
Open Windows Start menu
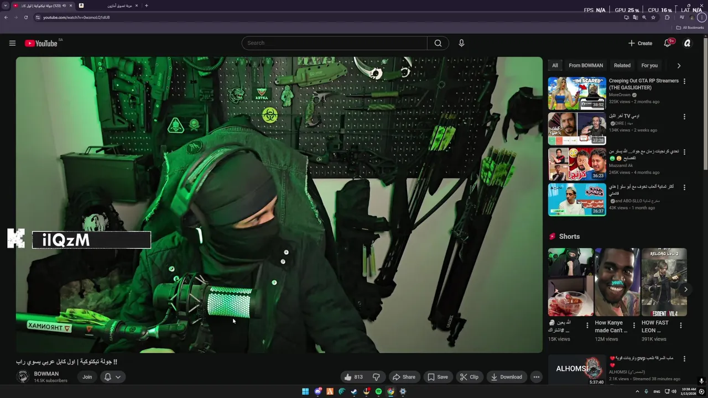point(305,391)
